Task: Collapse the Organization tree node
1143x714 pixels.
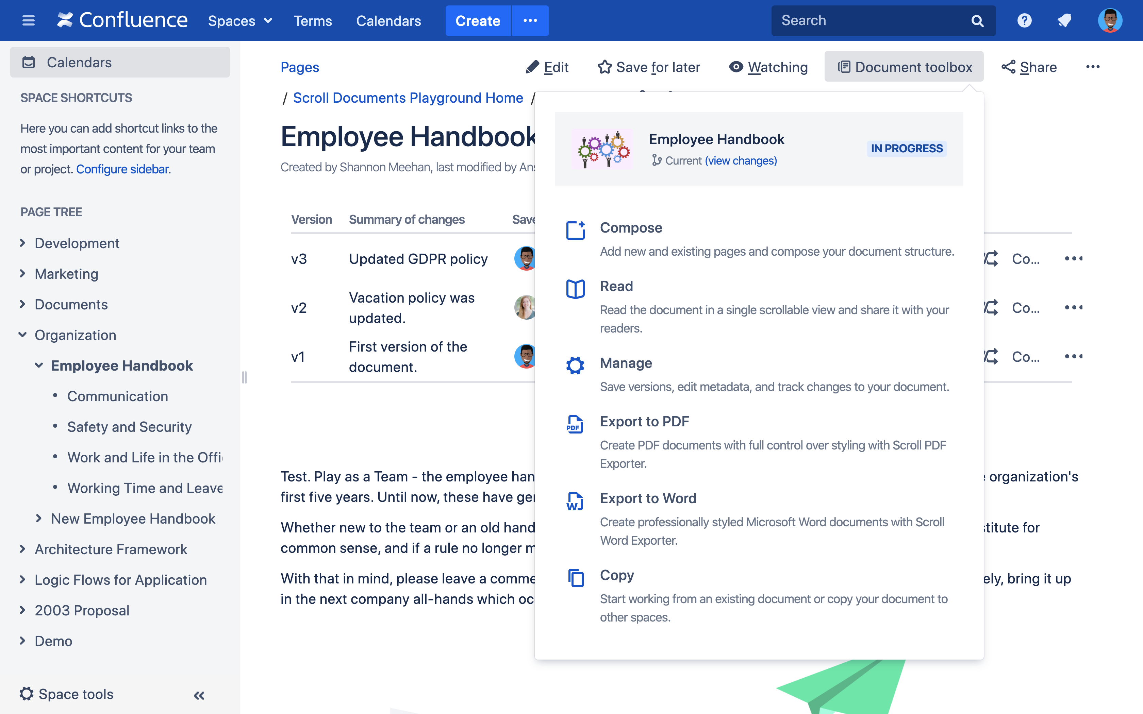Action: pos(22,335)
